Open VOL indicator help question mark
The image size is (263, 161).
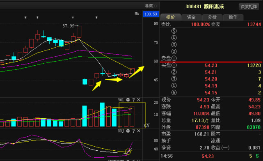[x=133, y=100]
